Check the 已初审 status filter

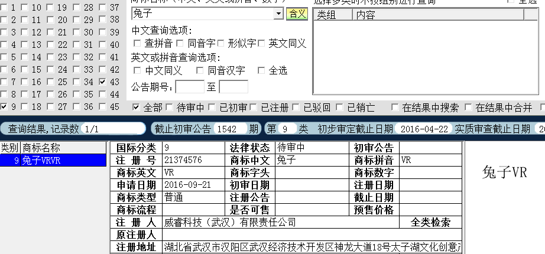(212, 108)
